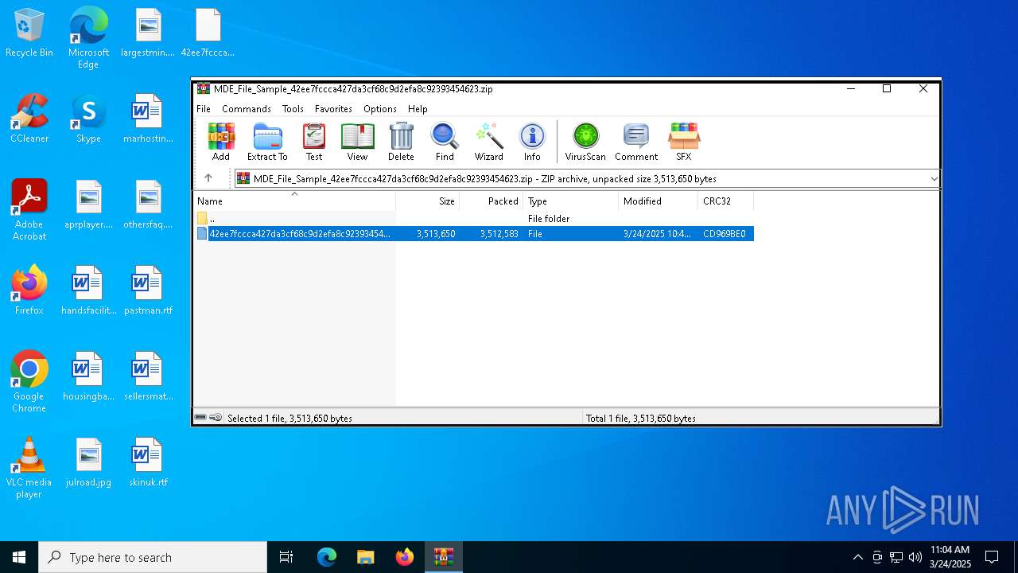Select Recycle Bin desktop icon

click(x=29, y=33)
